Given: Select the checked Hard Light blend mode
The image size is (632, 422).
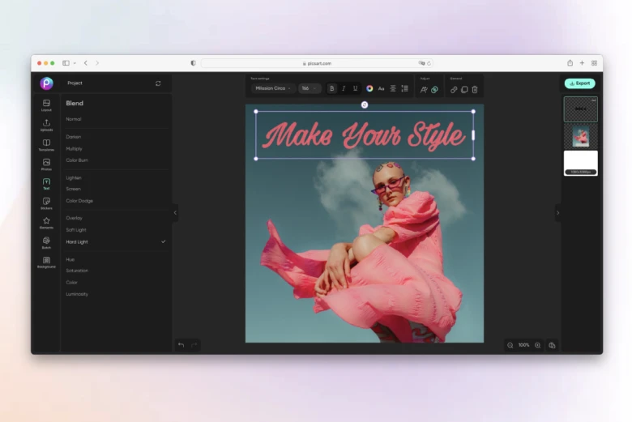Looking at the screenshot, I should click(x=116, y=242).
